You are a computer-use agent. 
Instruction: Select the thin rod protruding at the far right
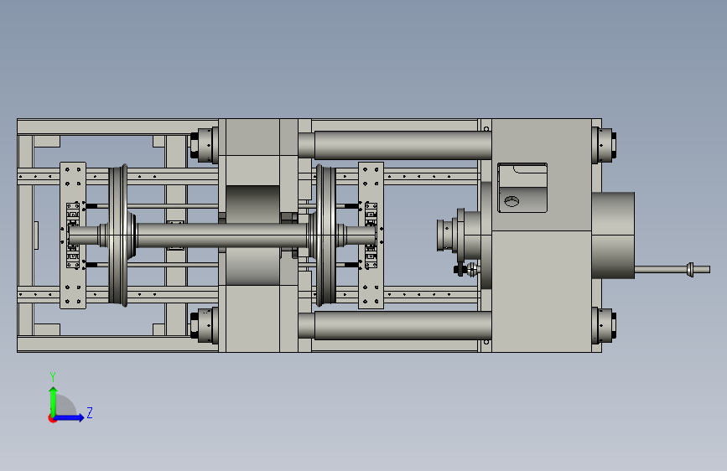(x=672, y=269)
